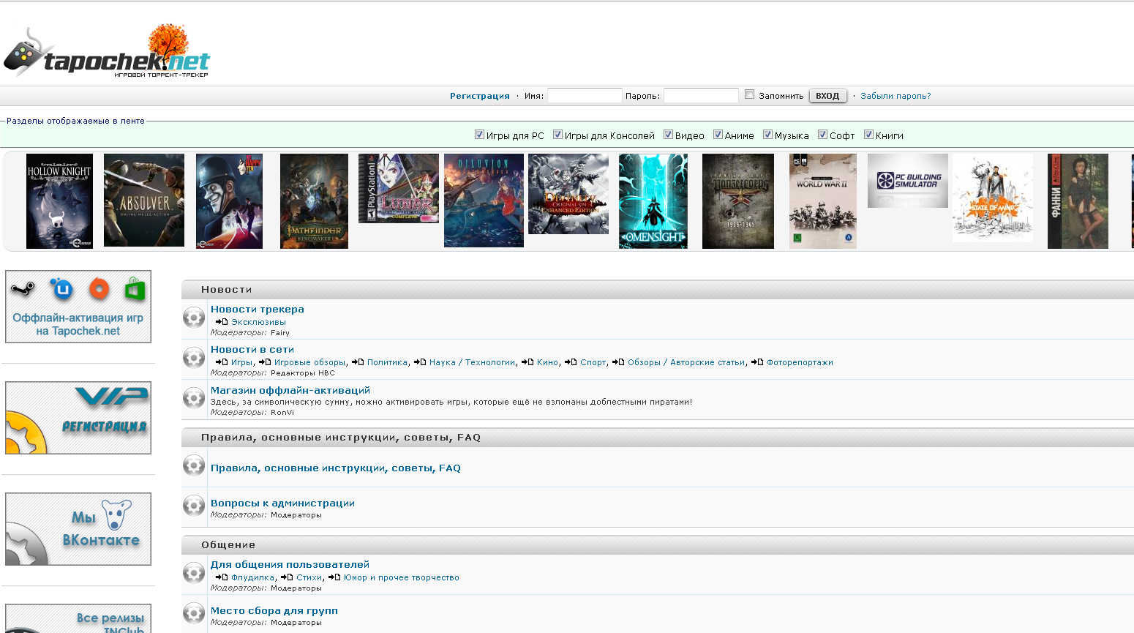Open the Новости в сети forum
Screen dimensions: 1134x633
click(x=252, y=350)
